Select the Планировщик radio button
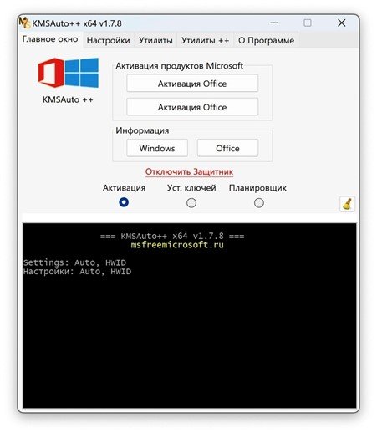 tap(259, 203)
